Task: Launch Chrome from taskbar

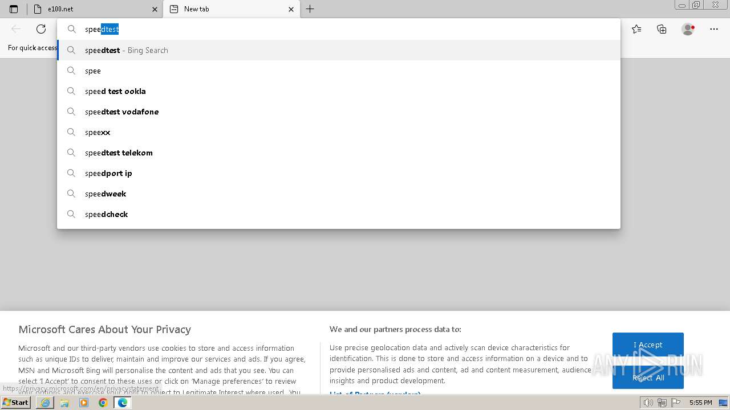Action: 103,403
